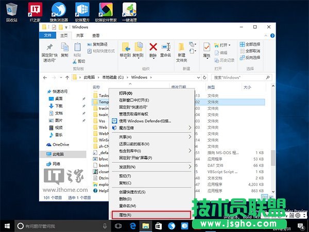The image size is (309, 232).
Task: Select 下载 in the navigation pane
Action: coord(56,106)
